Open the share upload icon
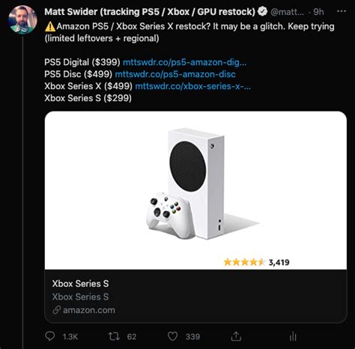 [x=236, y=336]
